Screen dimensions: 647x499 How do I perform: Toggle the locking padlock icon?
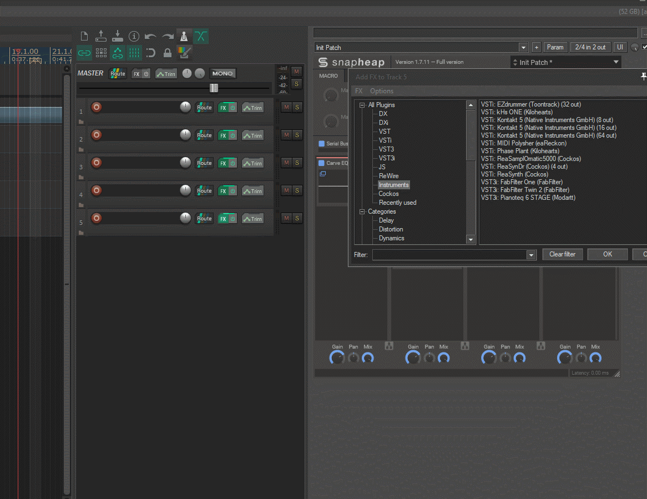click(168, 53)
